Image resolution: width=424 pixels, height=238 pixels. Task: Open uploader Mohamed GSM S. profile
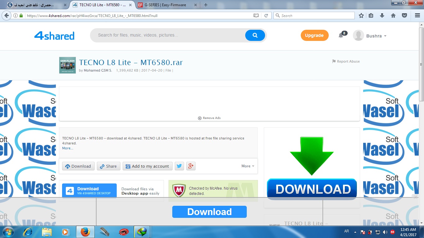click(x=98, y=70)
